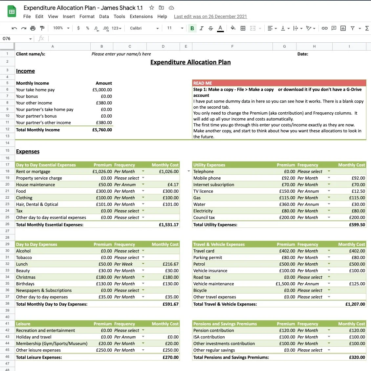371x371 pixels.
Task: Click the insert link icon
Action: click(325, 28)
